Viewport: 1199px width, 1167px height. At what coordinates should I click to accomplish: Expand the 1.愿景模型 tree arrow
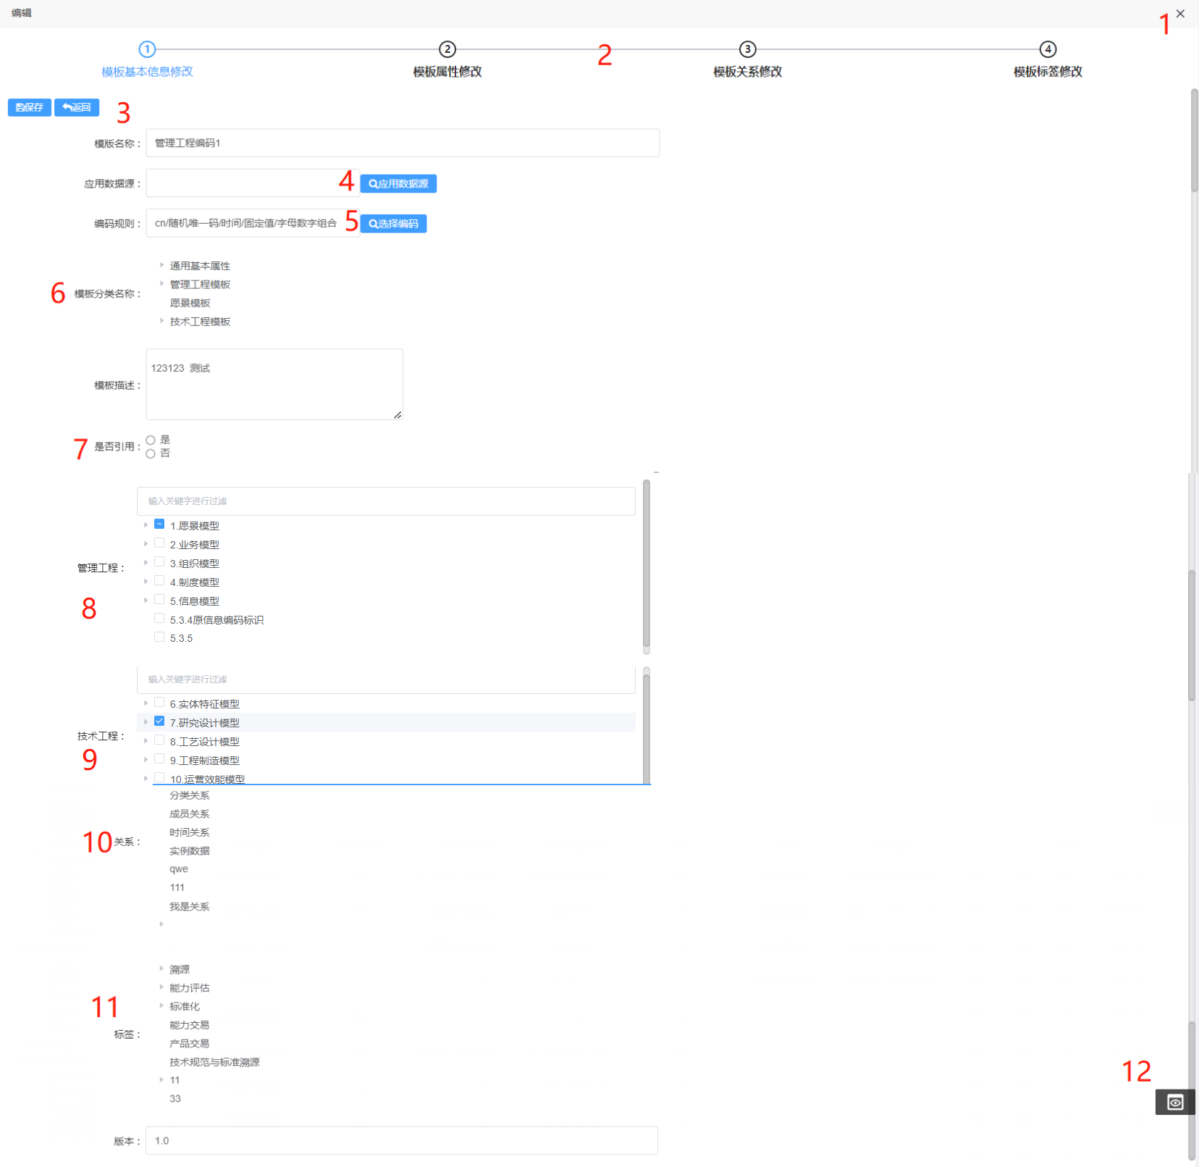click(146, 525)
